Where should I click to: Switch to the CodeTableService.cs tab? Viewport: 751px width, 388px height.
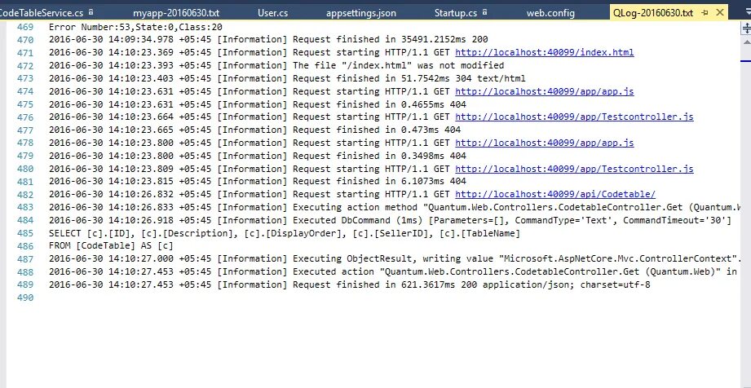[x=41, y=13]
